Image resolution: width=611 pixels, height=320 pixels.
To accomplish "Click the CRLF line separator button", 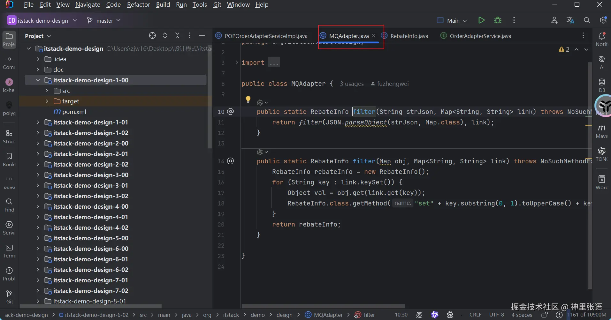I will 475,315.
